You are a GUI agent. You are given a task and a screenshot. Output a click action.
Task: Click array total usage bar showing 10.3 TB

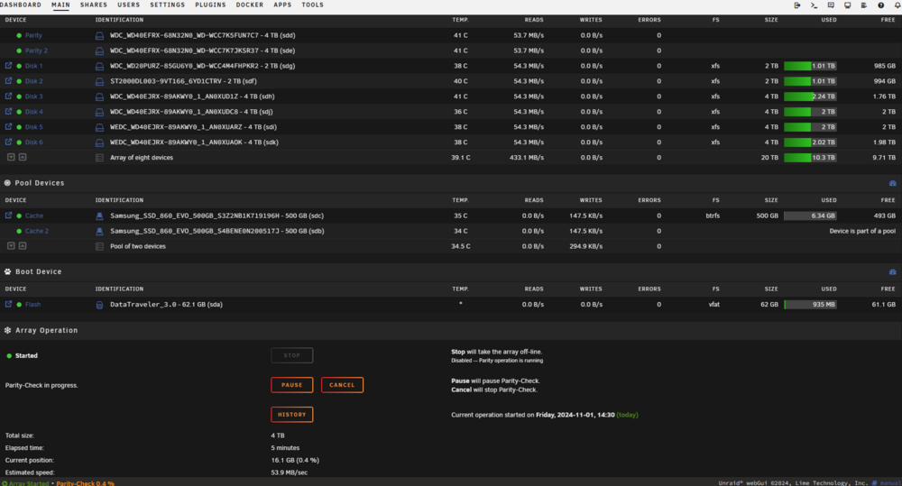tap(810, 158)
